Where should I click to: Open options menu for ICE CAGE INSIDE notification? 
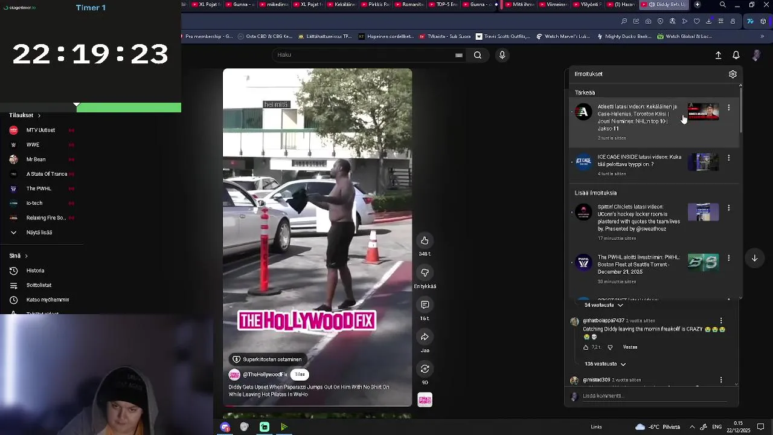pyautogui.click(x=728, y=158)
